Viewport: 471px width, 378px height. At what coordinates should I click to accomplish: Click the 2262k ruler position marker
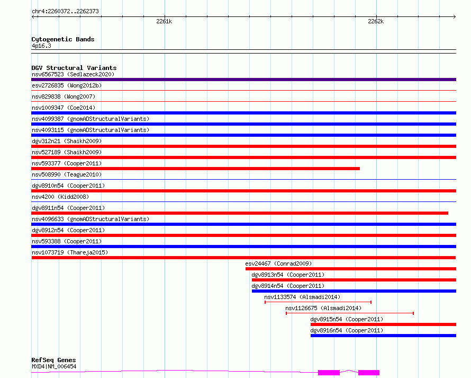[376, 22]
